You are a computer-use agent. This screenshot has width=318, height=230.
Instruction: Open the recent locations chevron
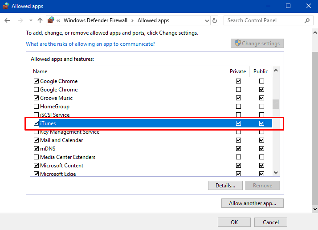(31, 20)
